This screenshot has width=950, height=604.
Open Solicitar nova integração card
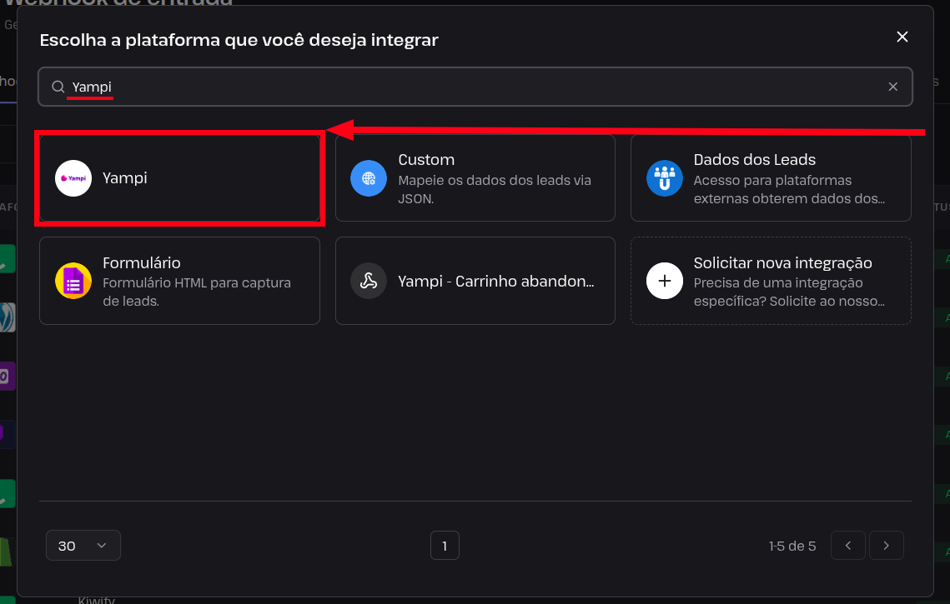[x=771, y=281]
